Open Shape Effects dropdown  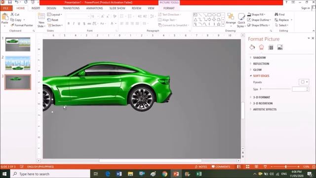point(259,25)
